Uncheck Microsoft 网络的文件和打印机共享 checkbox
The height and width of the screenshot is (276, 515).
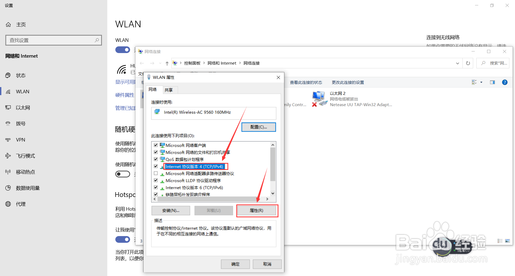tap(156, 152)
